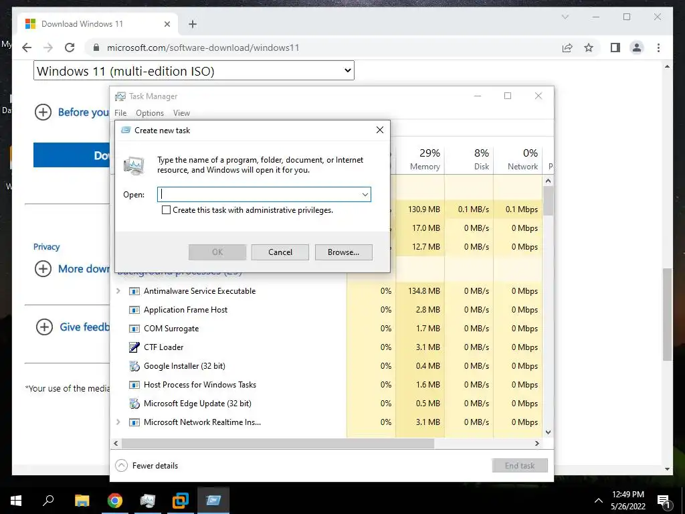Click the COM Surrogate process icon

click(x=134, y=329)
